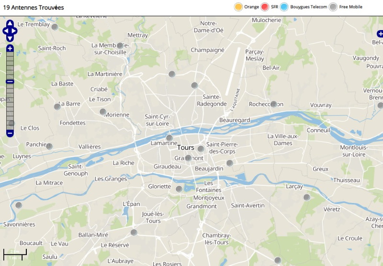Click the antenna marker near Le Tremblay

[55, 27]
